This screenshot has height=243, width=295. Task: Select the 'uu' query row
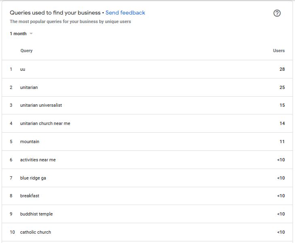(147, 69)
